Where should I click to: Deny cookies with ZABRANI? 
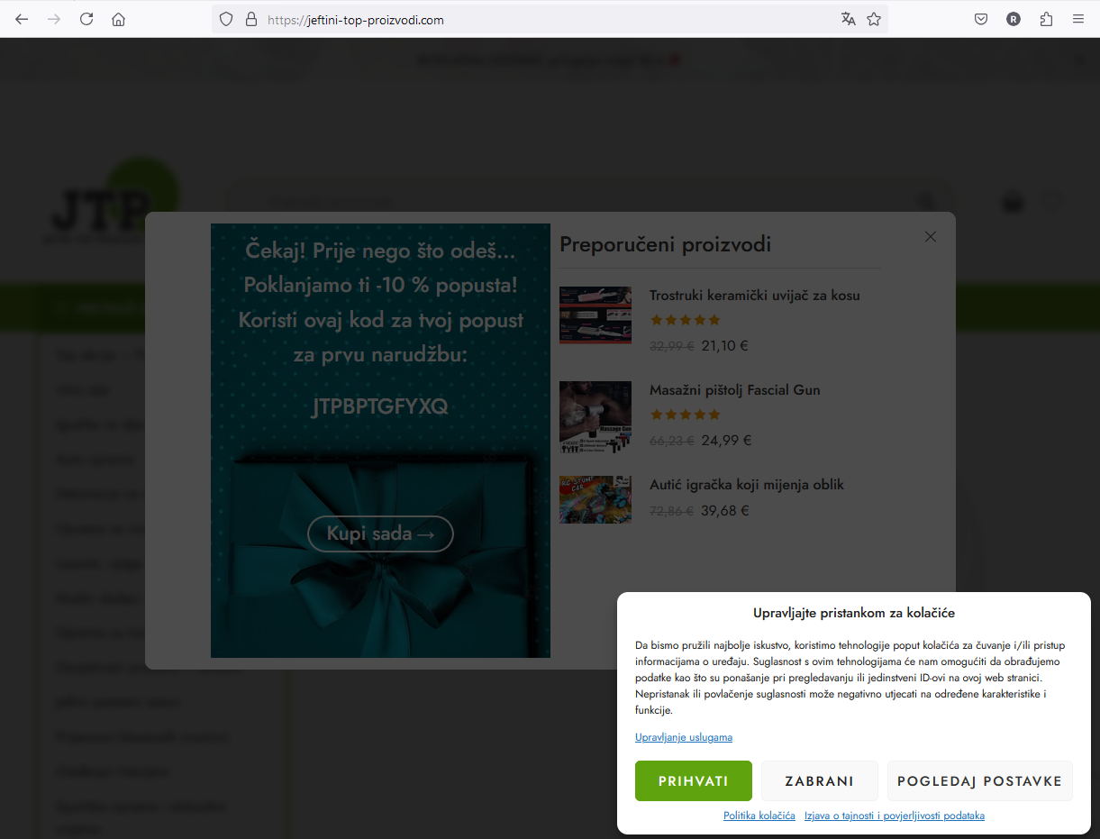pyautogui.click(x=820, y=781)
